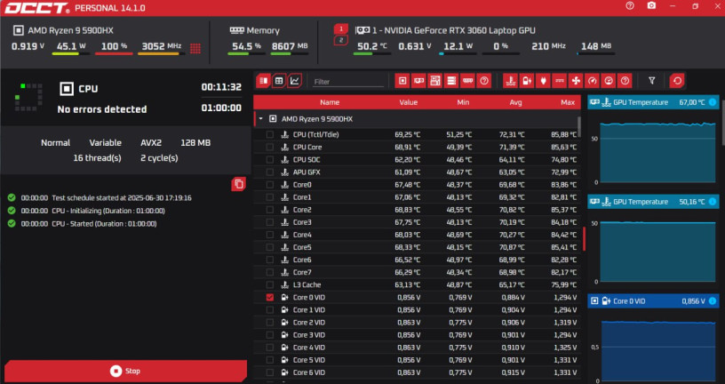This screenshot has width=725, height=384.
Task: Toggle current sensors filter
Action: (560, 81)
